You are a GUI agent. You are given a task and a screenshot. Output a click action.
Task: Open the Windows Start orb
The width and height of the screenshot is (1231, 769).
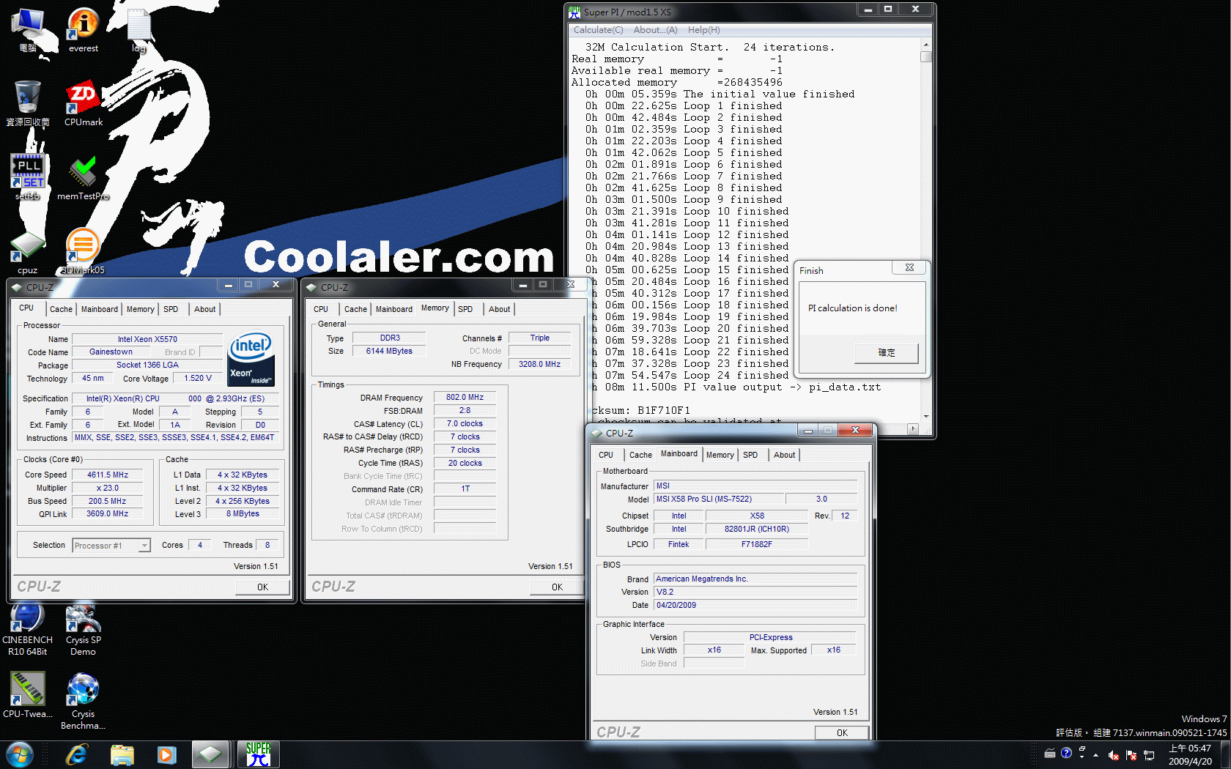pos(19,754)
